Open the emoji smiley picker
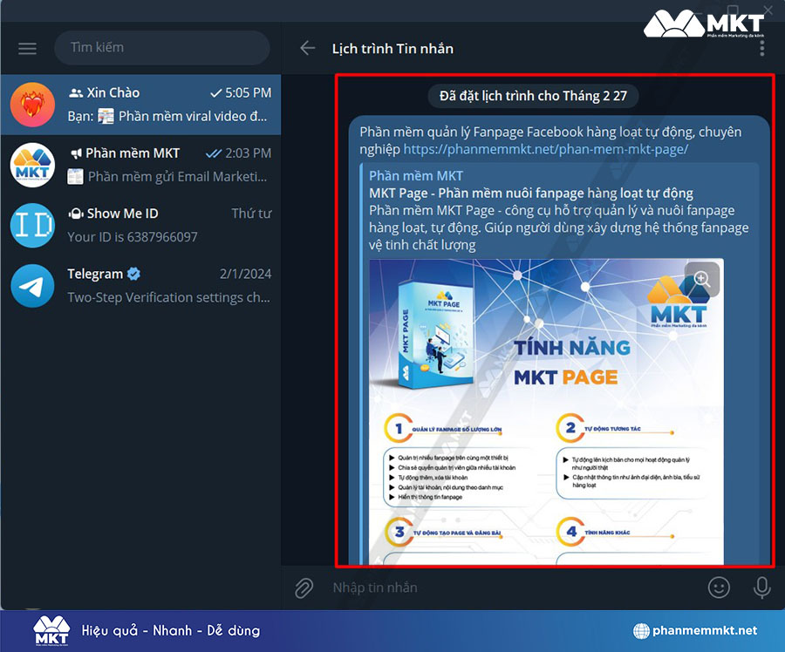This screenshot has height=652, width=785. click(719, 587)
